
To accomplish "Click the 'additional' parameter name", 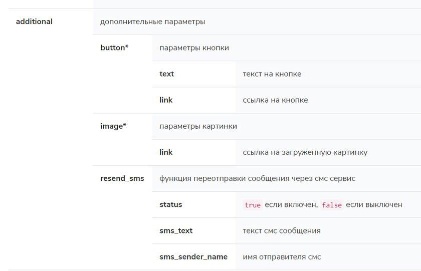I will click(34, 22).
